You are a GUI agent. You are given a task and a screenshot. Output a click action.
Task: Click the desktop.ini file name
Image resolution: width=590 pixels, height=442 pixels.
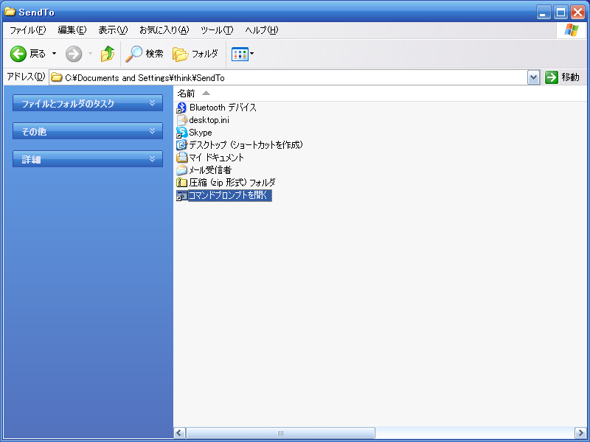[x=209, y=120]
